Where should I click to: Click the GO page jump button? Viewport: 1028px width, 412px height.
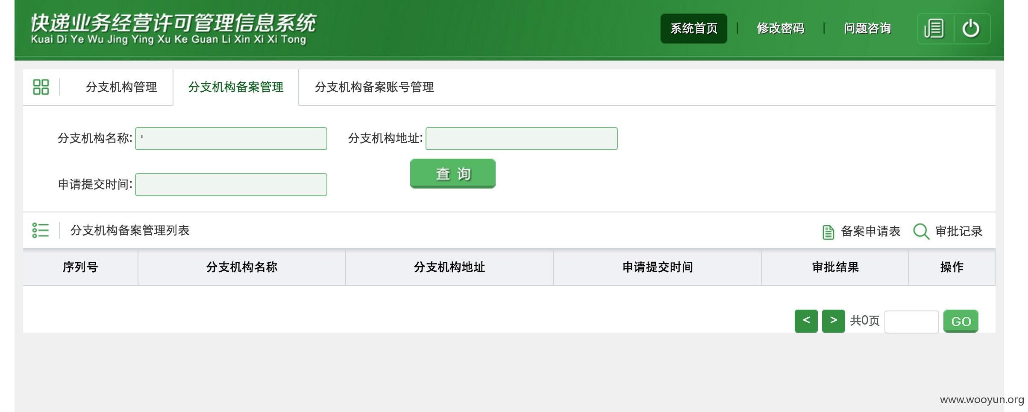(961, 321)
